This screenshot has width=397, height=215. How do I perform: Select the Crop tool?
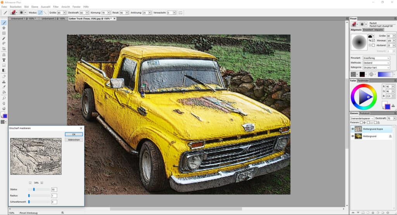tap(4, 49)
